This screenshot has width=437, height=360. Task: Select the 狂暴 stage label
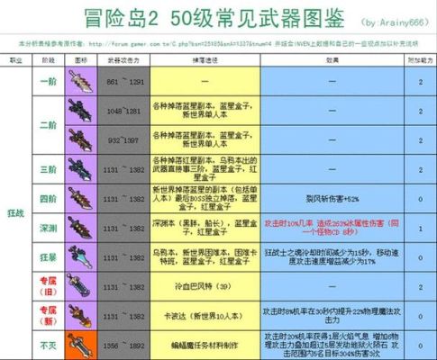click(x=48, y=257)
